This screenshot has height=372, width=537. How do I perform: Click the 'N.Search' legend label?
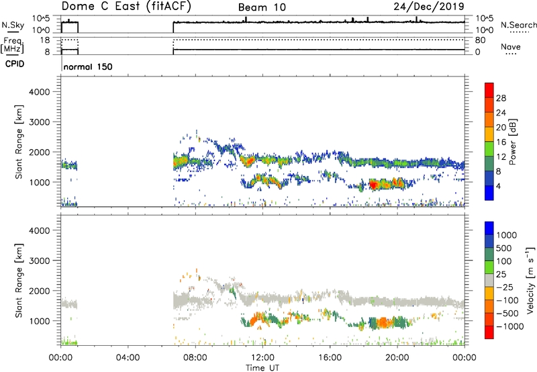(x=518, y=25)
